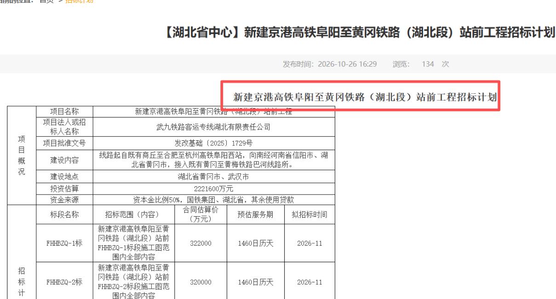The height and width of the screenshot is (299, 556).
Task: Click the centered document heading above the table
Action: click(365, 97)
